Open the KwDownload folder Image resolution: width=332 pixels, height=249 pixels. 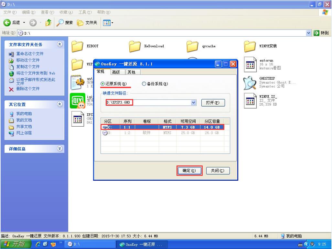(x=135, y=46)
